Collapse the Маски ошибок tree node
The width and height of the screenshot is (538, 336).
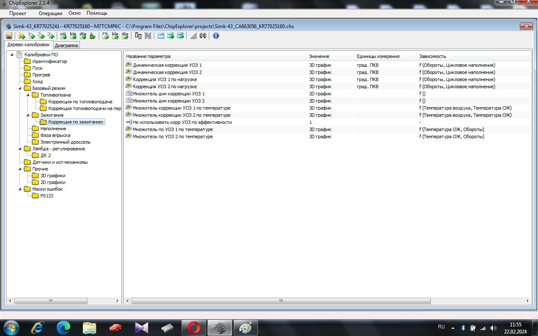(x=20, y=189)
